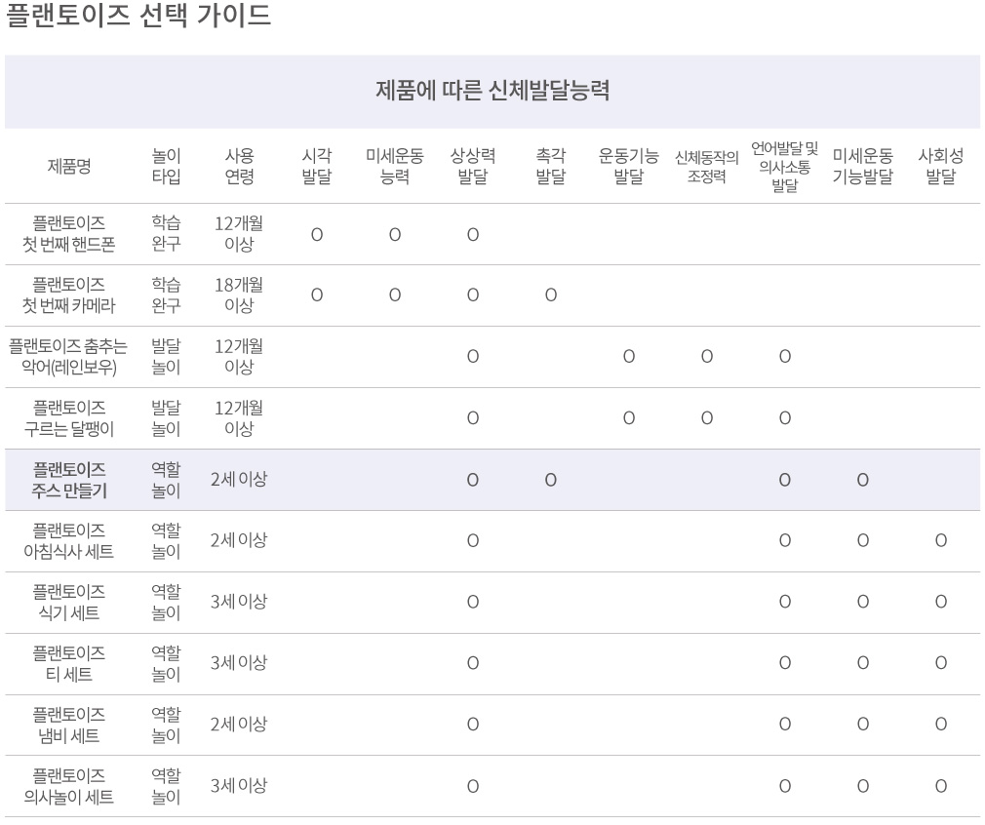Image resolution: width=985 pixels, height=825 pixels.
Task: Select product name '플랜토이즈 냄비 세트'
Action: coord(69,725)
